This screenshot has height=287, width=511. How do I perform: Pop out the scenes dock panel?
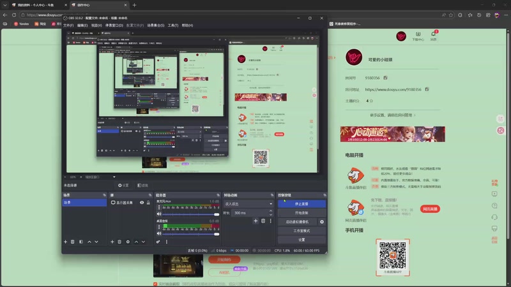pos(104,195)
